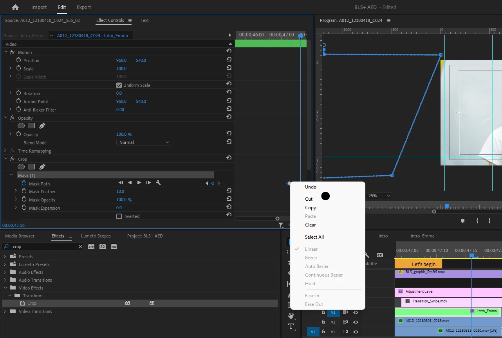This screenshot has width=502, height=338.
Task: Expand the Video Transitions folder
Action: tap(5, 311)
